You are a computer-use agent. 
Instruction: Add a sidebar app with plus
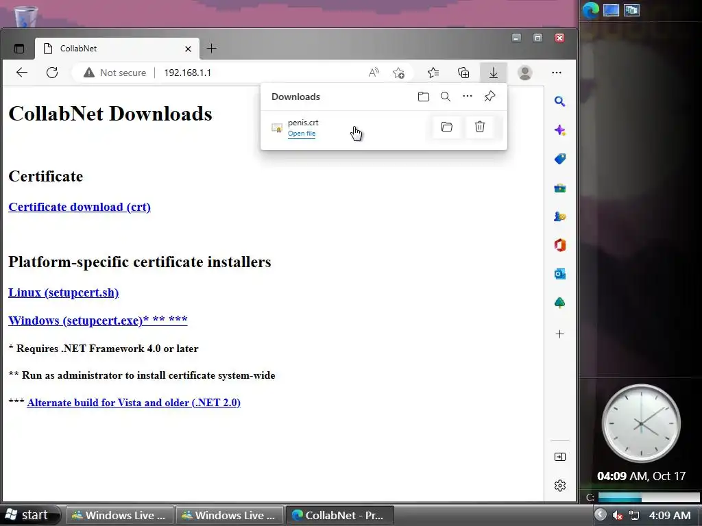click(x=559, y=334)
